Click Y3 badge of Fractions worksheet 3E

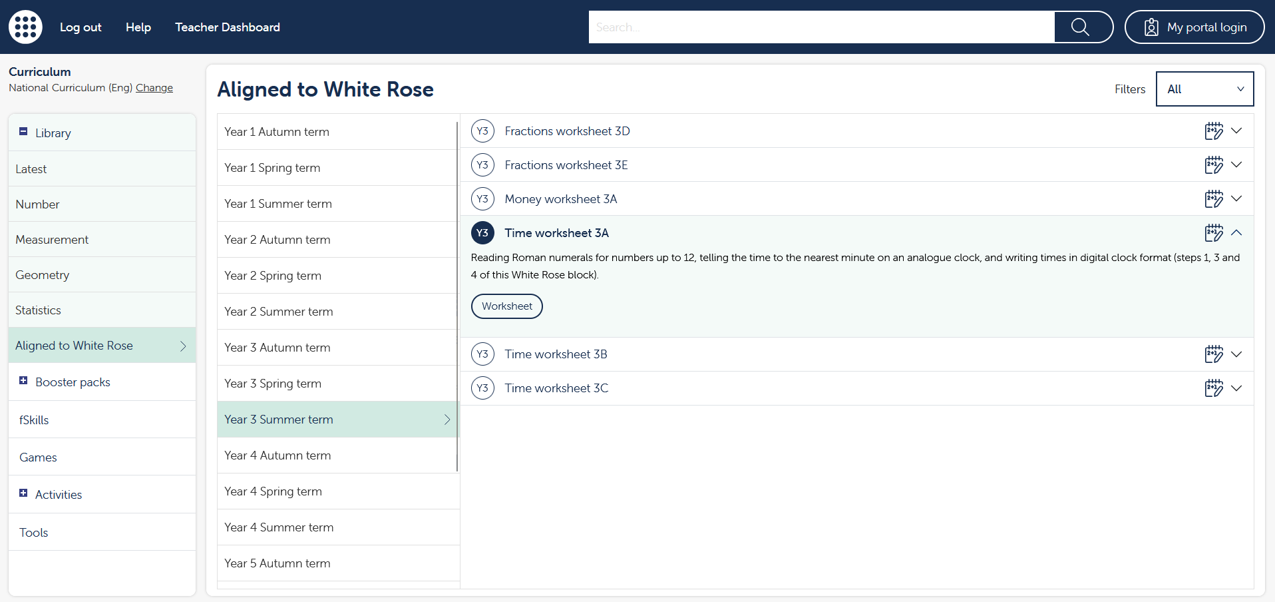pos(482,164)
